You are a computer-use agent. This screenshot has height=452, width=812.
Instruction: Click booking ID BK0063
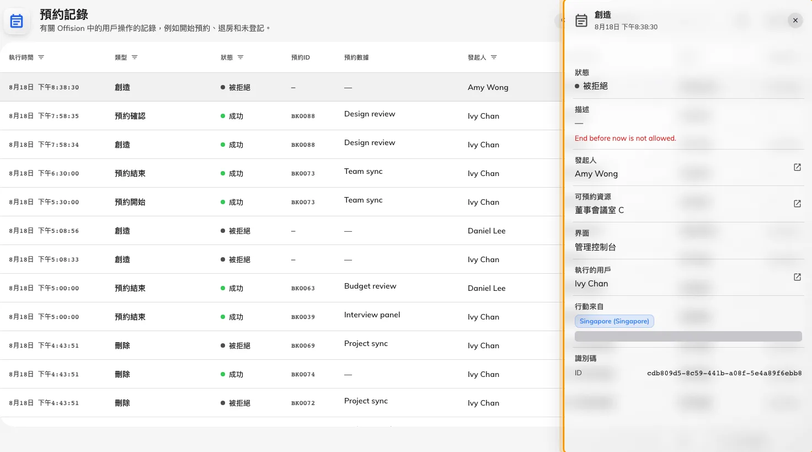tap(303, 289)
